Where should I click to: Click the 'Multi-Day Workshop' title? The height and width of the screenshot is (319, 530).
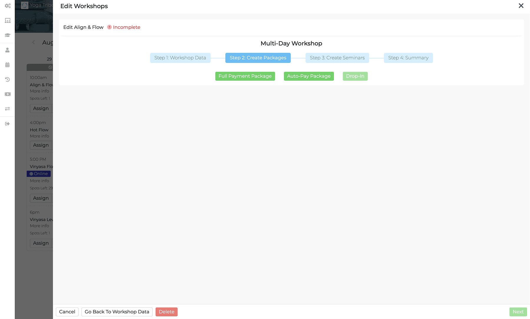(291, 43)
